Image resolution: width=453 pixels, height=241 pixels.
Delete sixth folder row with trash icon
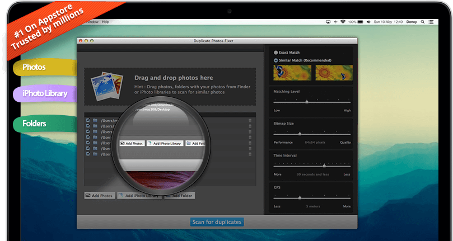click(x=250, y=149)
